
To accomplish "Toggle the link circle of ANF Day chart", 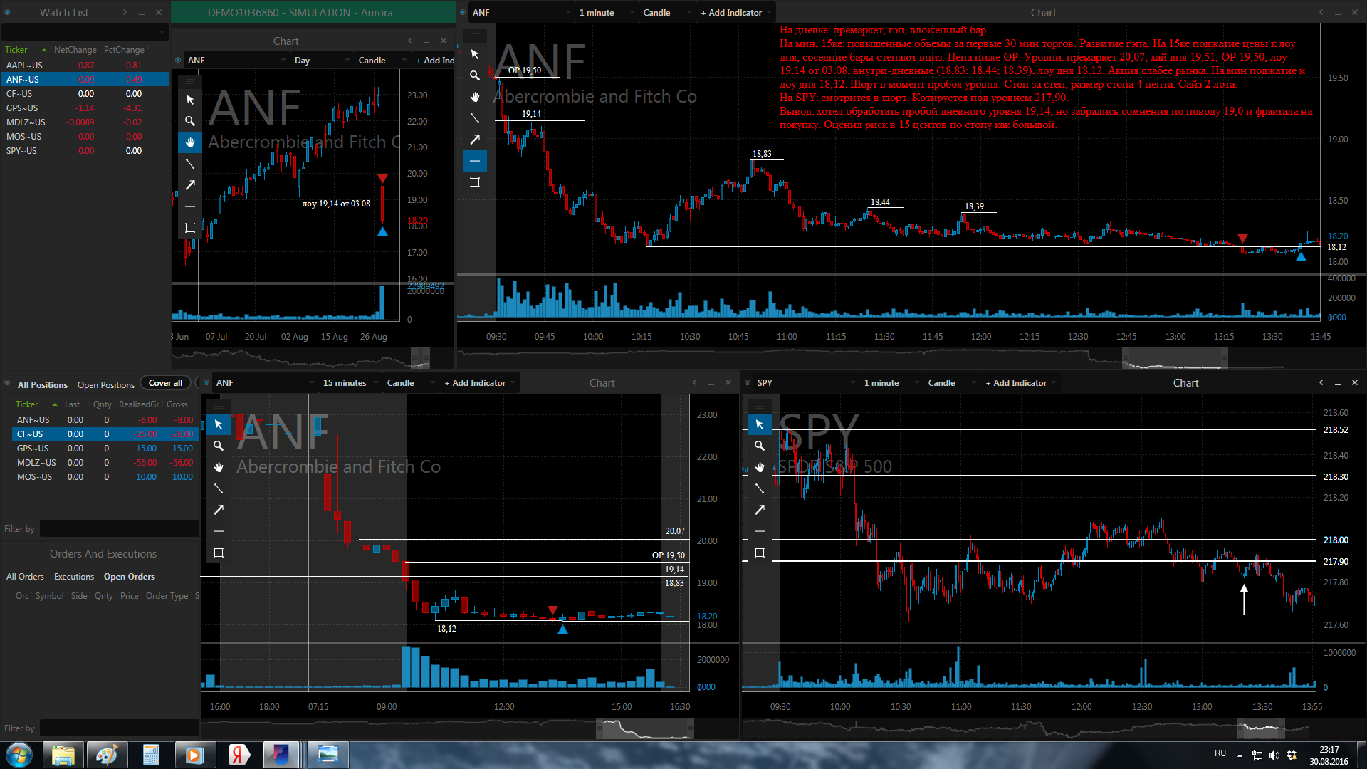I will pos(178,61).
